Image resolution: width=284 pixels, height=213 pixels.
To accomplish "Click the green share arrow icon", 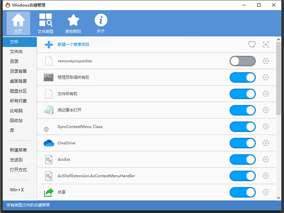I will click(49, 192).
